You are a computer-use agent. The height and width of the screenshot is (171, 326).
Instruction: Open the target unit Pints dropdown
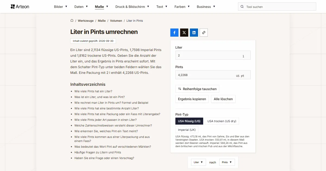tap(227, 162)
